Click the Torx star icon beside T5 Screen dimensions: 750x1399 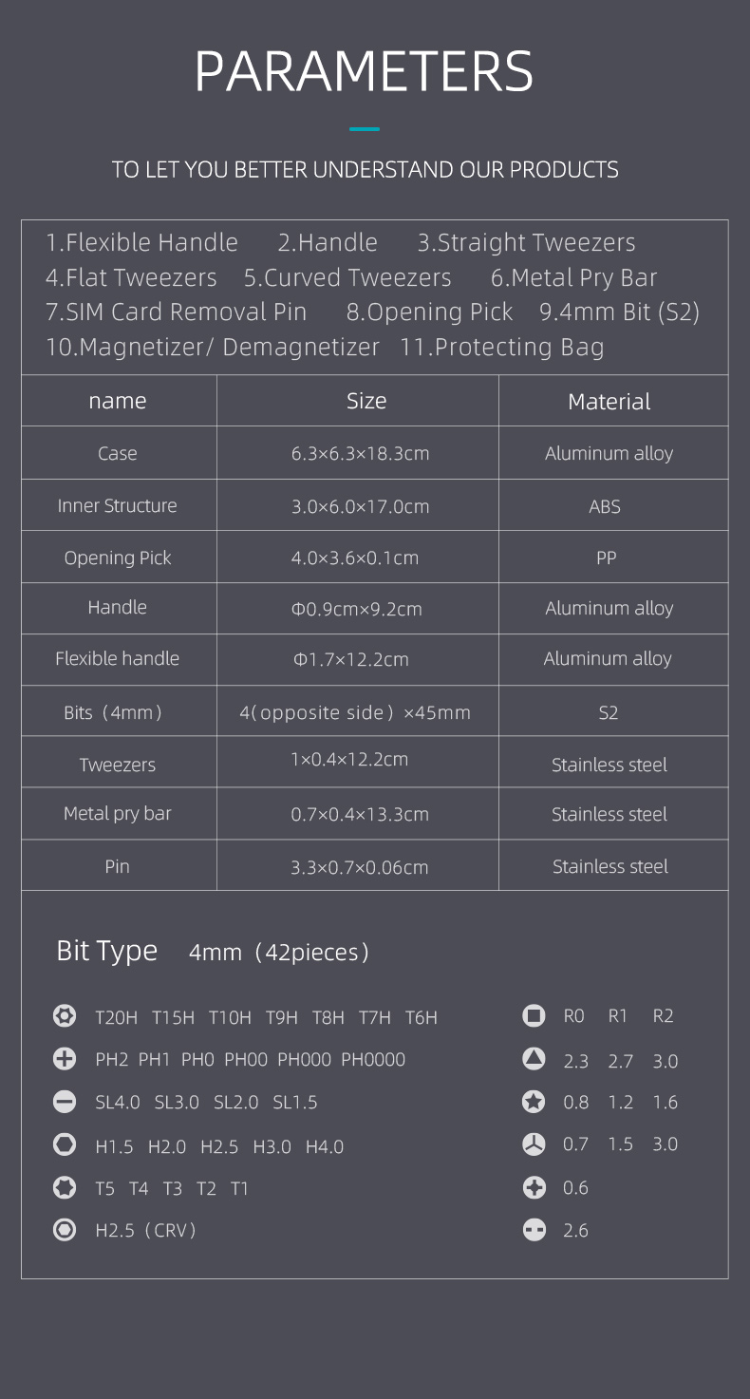point(65,1188)
